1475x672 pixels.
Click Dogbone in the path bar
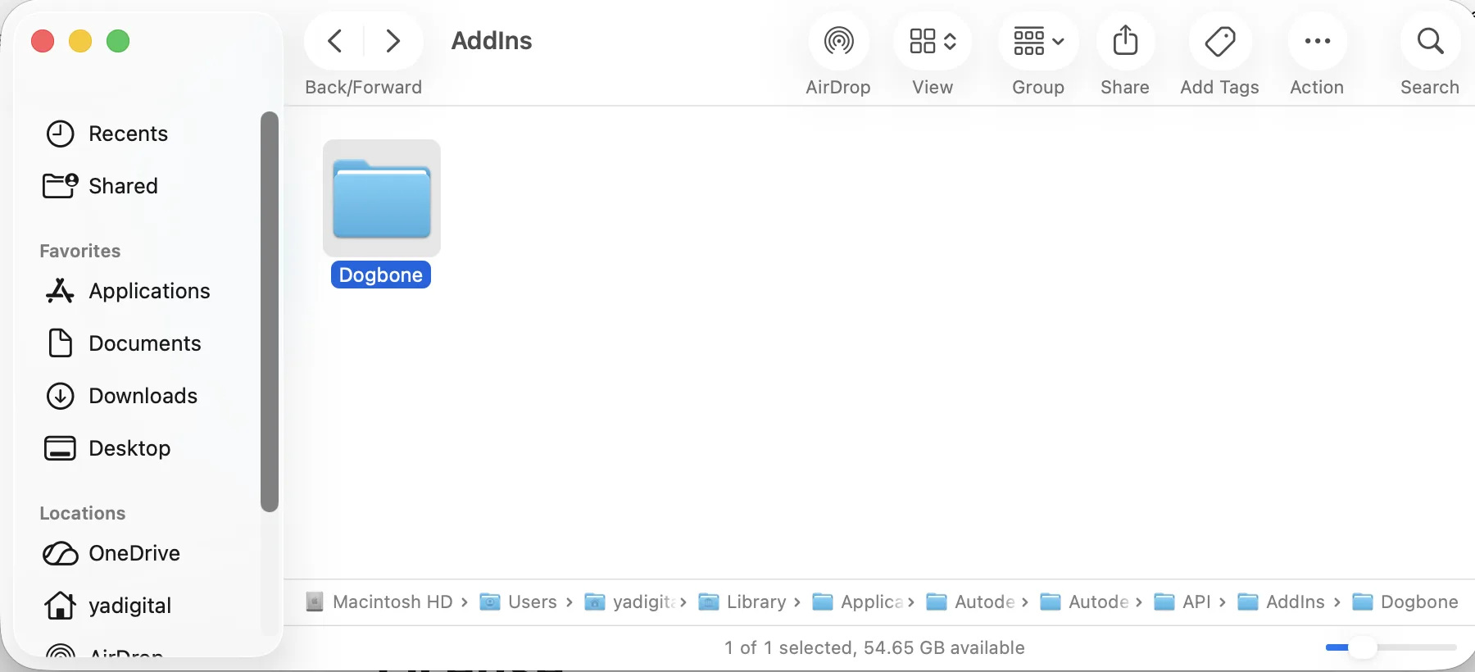click(1405, 602)
